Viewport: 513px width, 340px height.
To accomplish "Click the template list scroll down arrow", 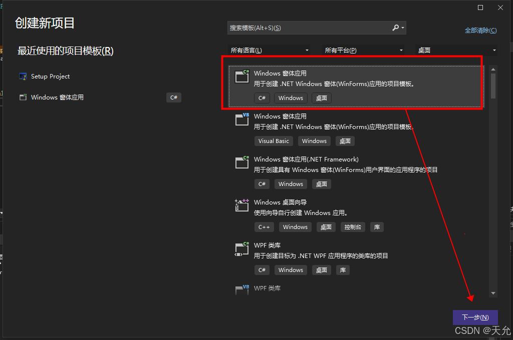I will pyautogui.click(x=493, y=293).
